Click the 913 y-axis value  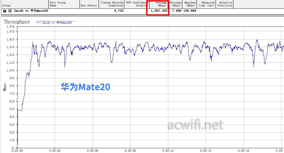click(x=12, y=78)
